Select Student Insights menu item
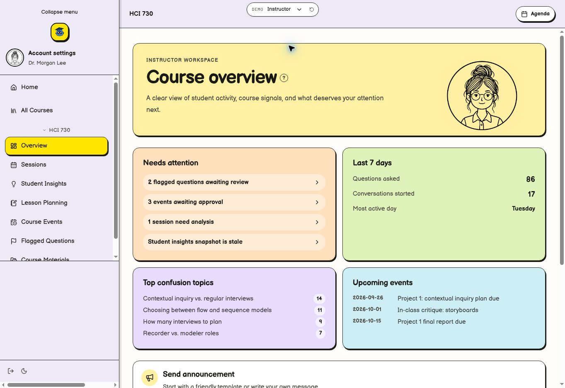 [x=56, y=184]
